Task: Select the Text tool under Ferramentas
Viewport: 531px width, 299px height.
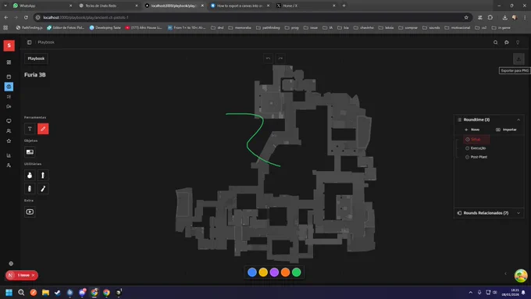Action: [x=30, y=129]
